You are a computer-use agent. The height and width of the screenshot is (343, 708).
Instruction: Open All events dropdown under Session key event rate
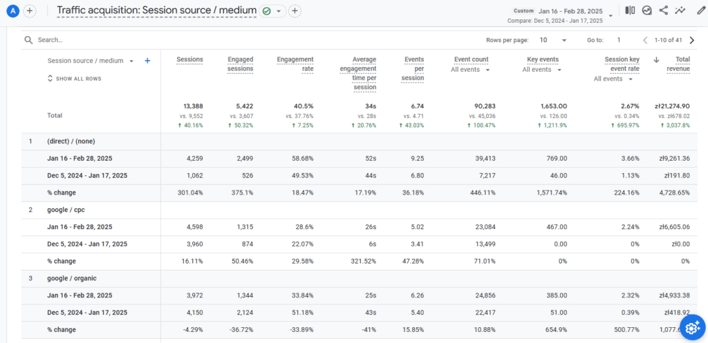[613, 79]
